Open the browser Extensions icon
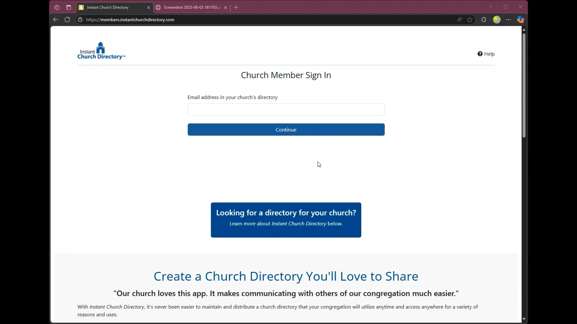The image size is (577, 324). (484, 20)
